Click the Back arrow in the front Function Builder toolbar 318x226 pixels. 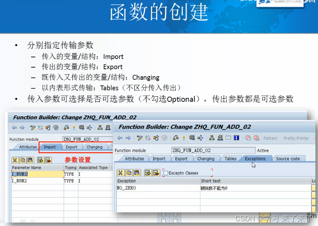(120, 138)
